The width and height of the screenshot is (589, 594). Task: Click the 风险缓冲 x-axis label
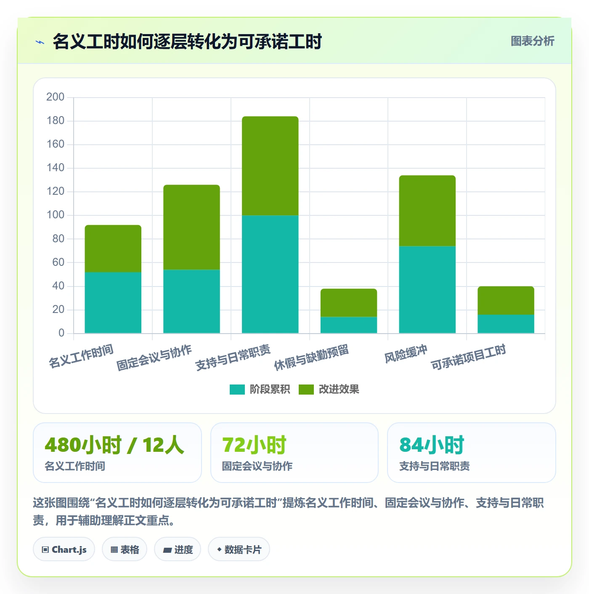406,354
